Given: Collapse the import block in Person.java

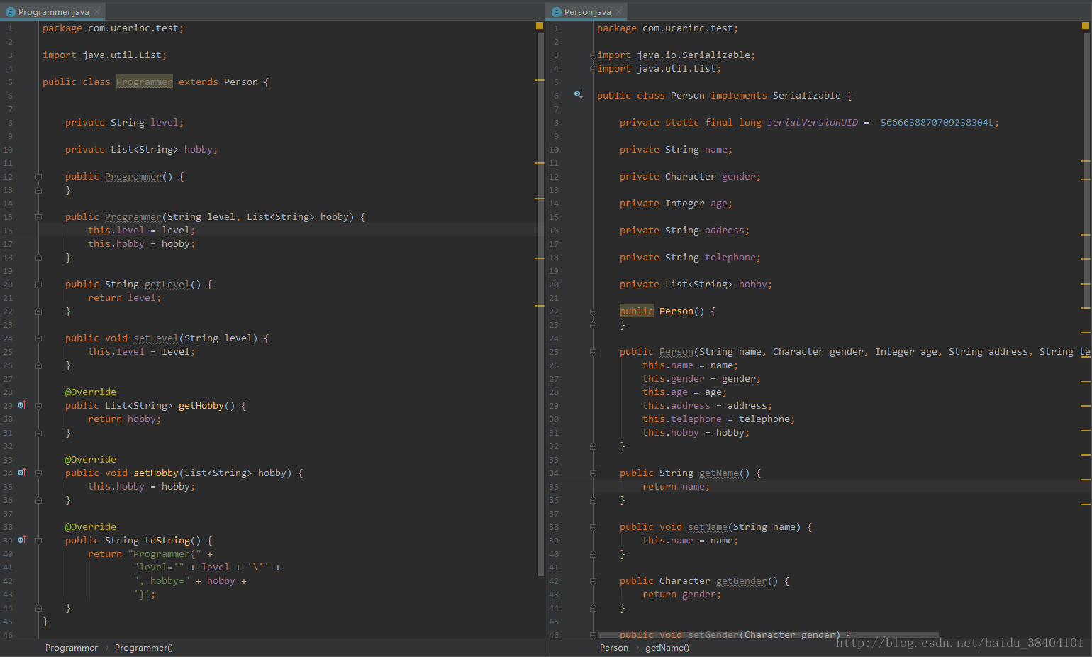Looking at the screenshot, I should 593,55.
